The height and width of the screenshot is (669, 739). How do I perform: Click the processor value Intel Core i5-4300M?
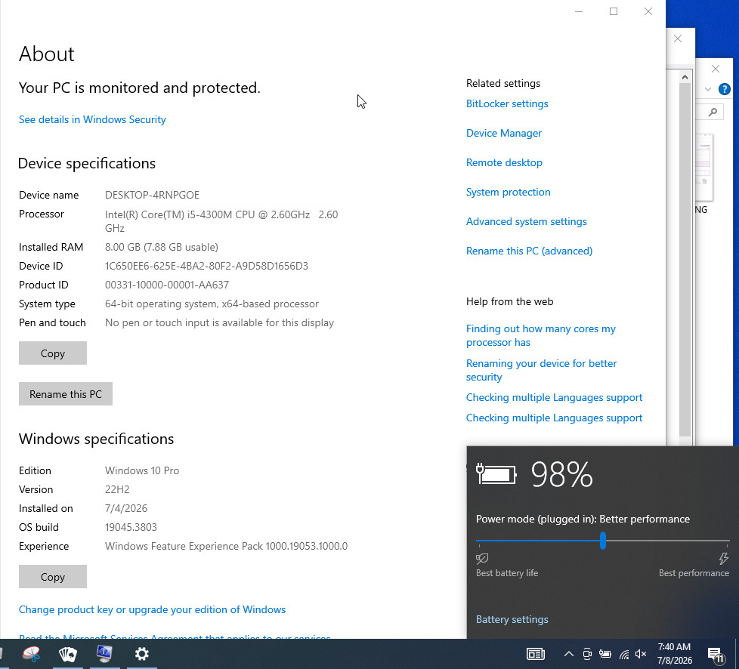221,221
